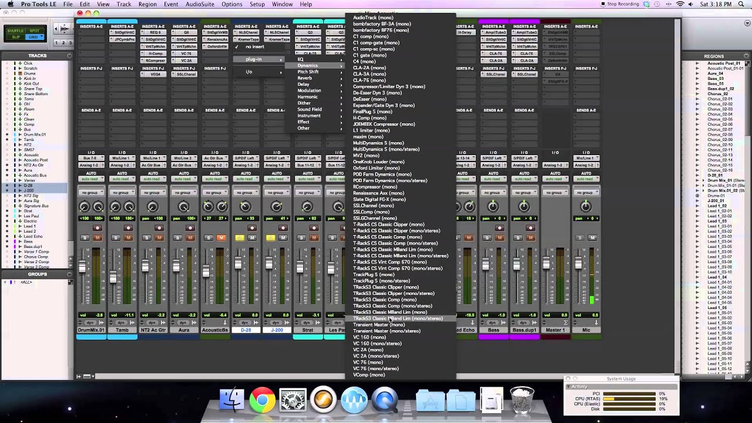Arm the Aura channel for recording
Screen dimensions: 752x423
[190, 228]
